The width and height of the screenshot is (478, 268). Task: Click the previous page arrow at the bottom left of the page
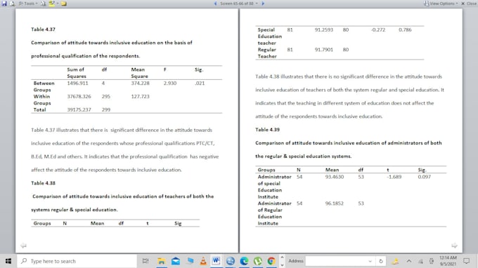[23, 246]
